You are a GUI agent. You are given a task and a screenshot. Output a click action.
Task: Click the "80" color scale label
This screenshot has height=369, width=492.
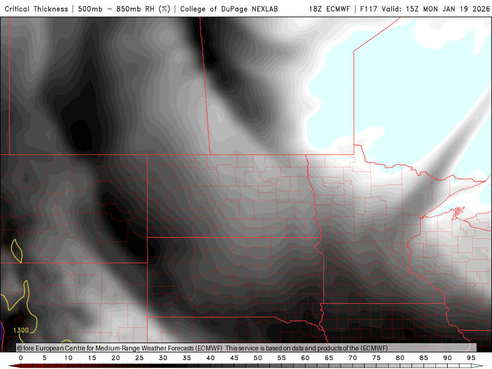click(x=400, y=358)
